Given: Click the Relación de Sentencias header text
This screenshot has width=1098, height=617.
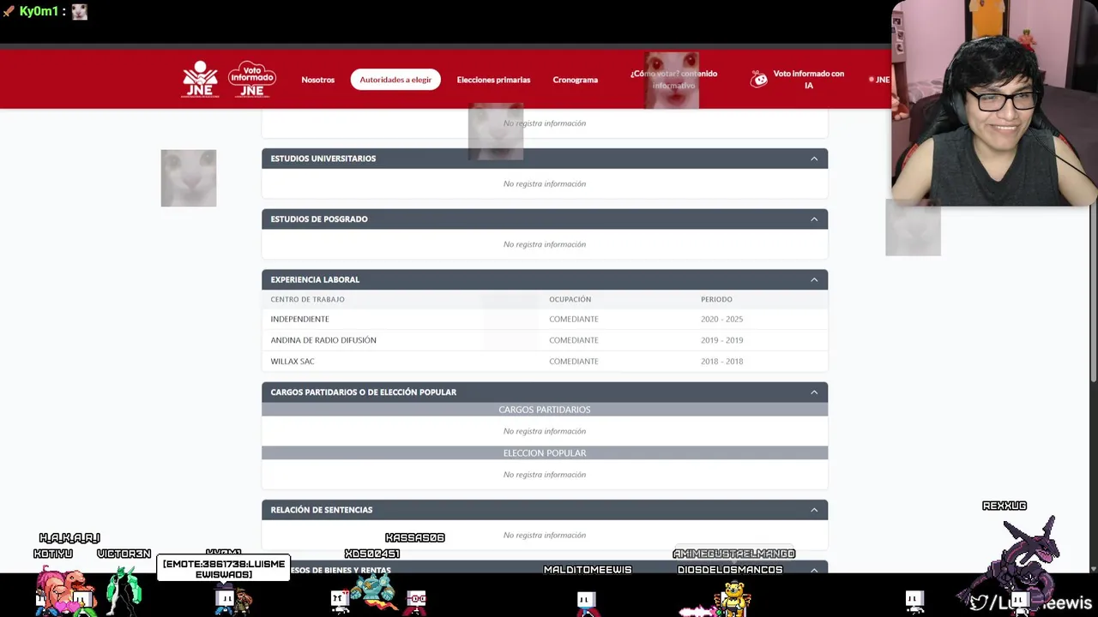Looking at the screenshot, I should point(322,510).
